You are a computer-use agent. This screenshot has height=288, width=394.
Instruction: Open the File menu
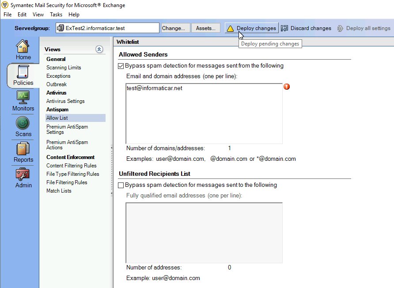coord(8,15)
